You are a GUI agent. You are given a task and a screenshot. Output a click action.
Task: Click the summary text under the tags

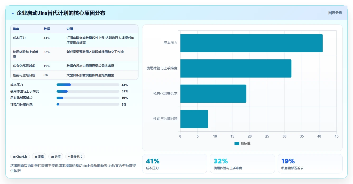(73, 168)
